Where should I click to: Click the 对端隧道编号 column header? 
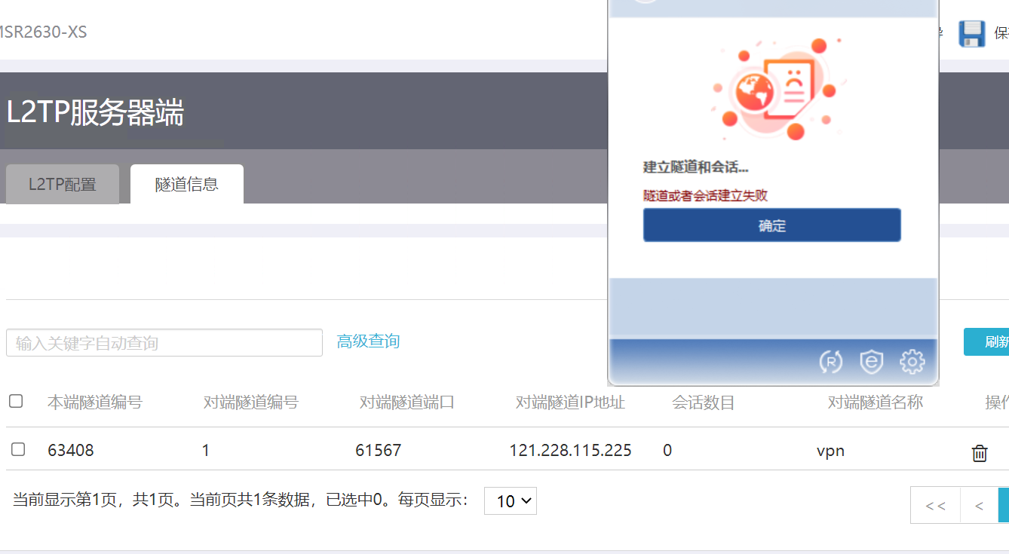point(251,402)
